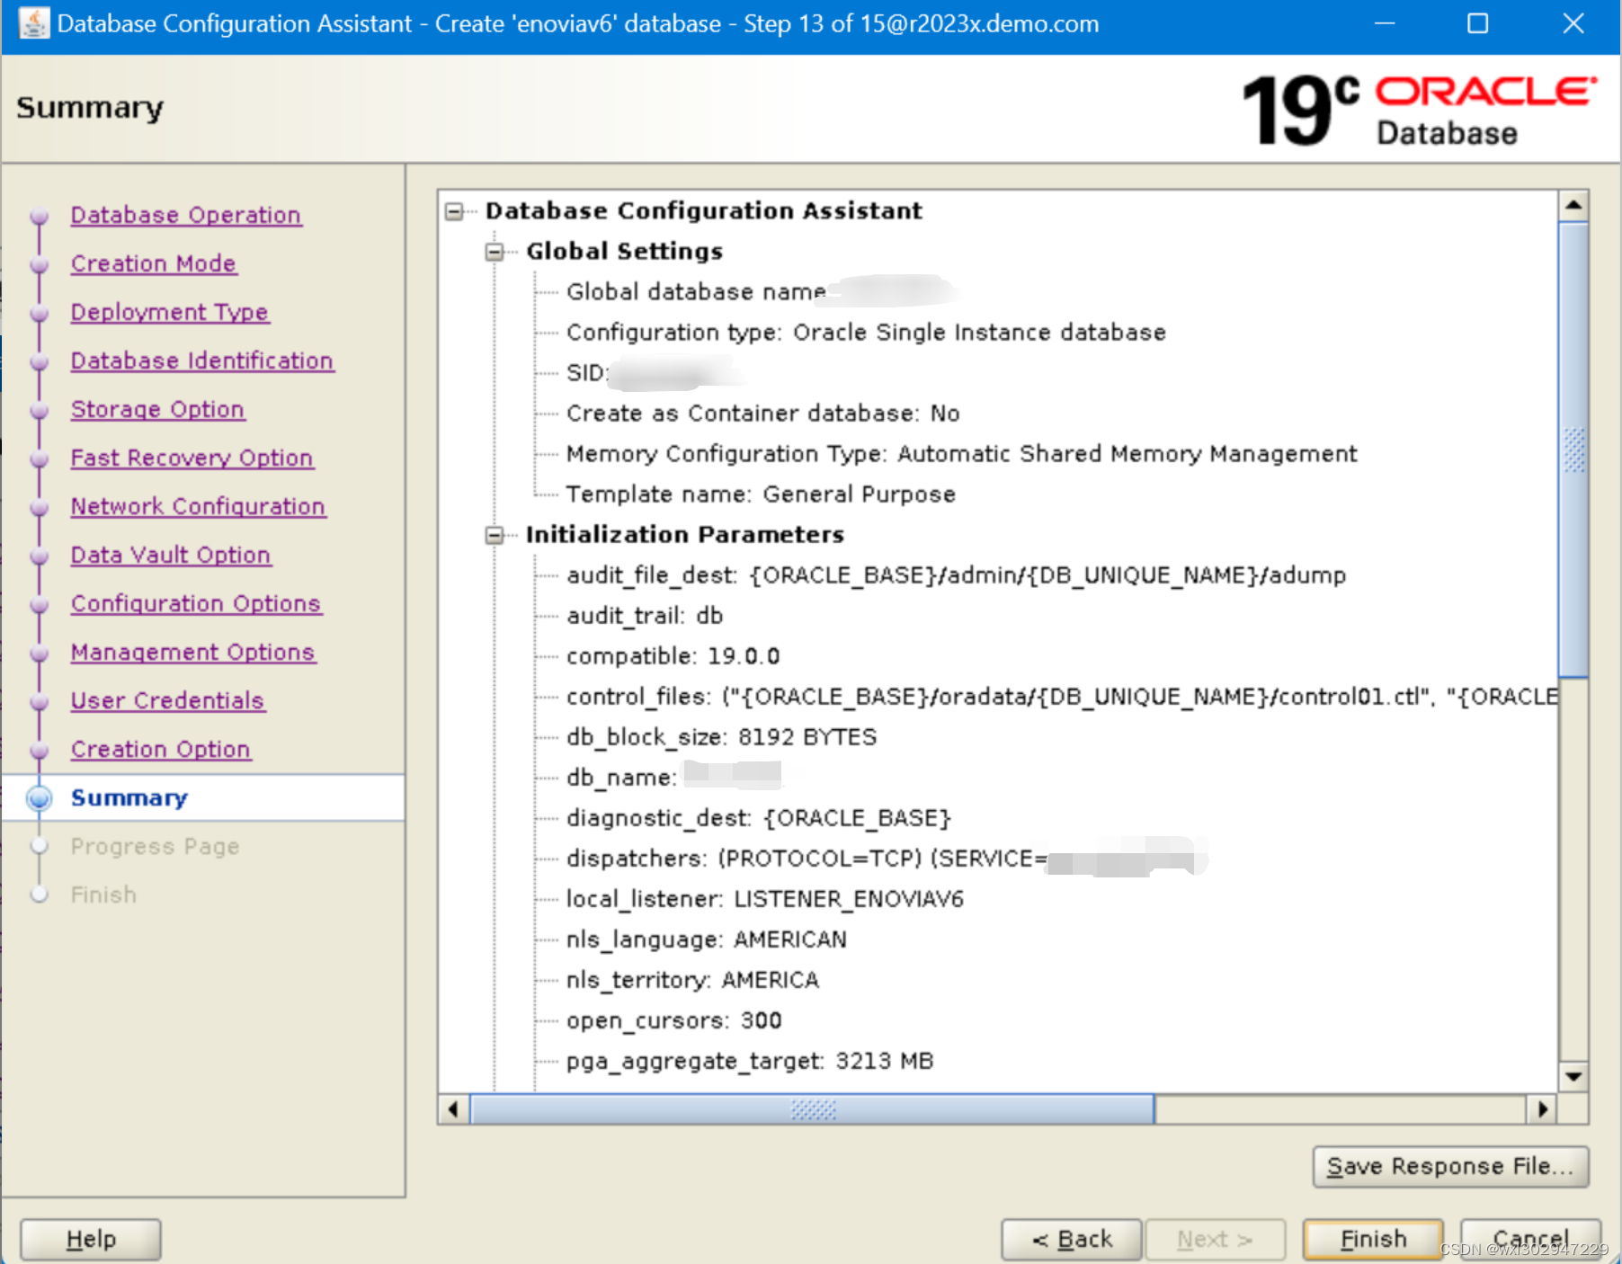Collapse the Database Configuration Assistant root node
The height and width of the screenshot is (1264, 1622).
click(x=455, y=212)
